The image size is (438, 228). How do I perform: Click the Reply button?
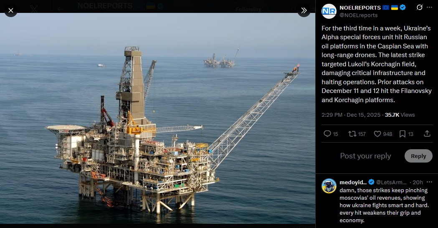click(x=418, y=156)
